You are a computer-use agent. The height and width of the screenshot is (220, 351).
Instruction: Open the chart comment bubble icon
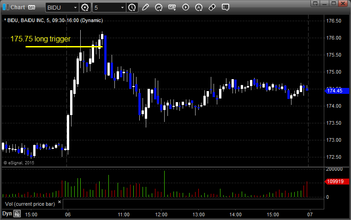226,7
